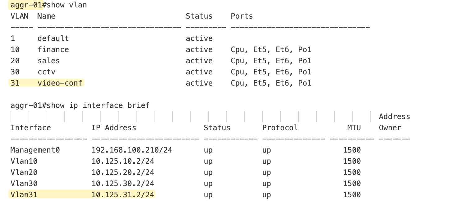Image resolution: width=467 pixels, height=209 pixels.
Task: Click the 'IP Address' column header
Action: click(x=114, y=128)
